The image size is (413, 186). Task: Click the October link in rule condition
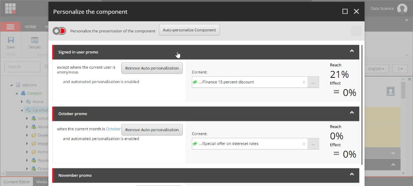[113, 129]
